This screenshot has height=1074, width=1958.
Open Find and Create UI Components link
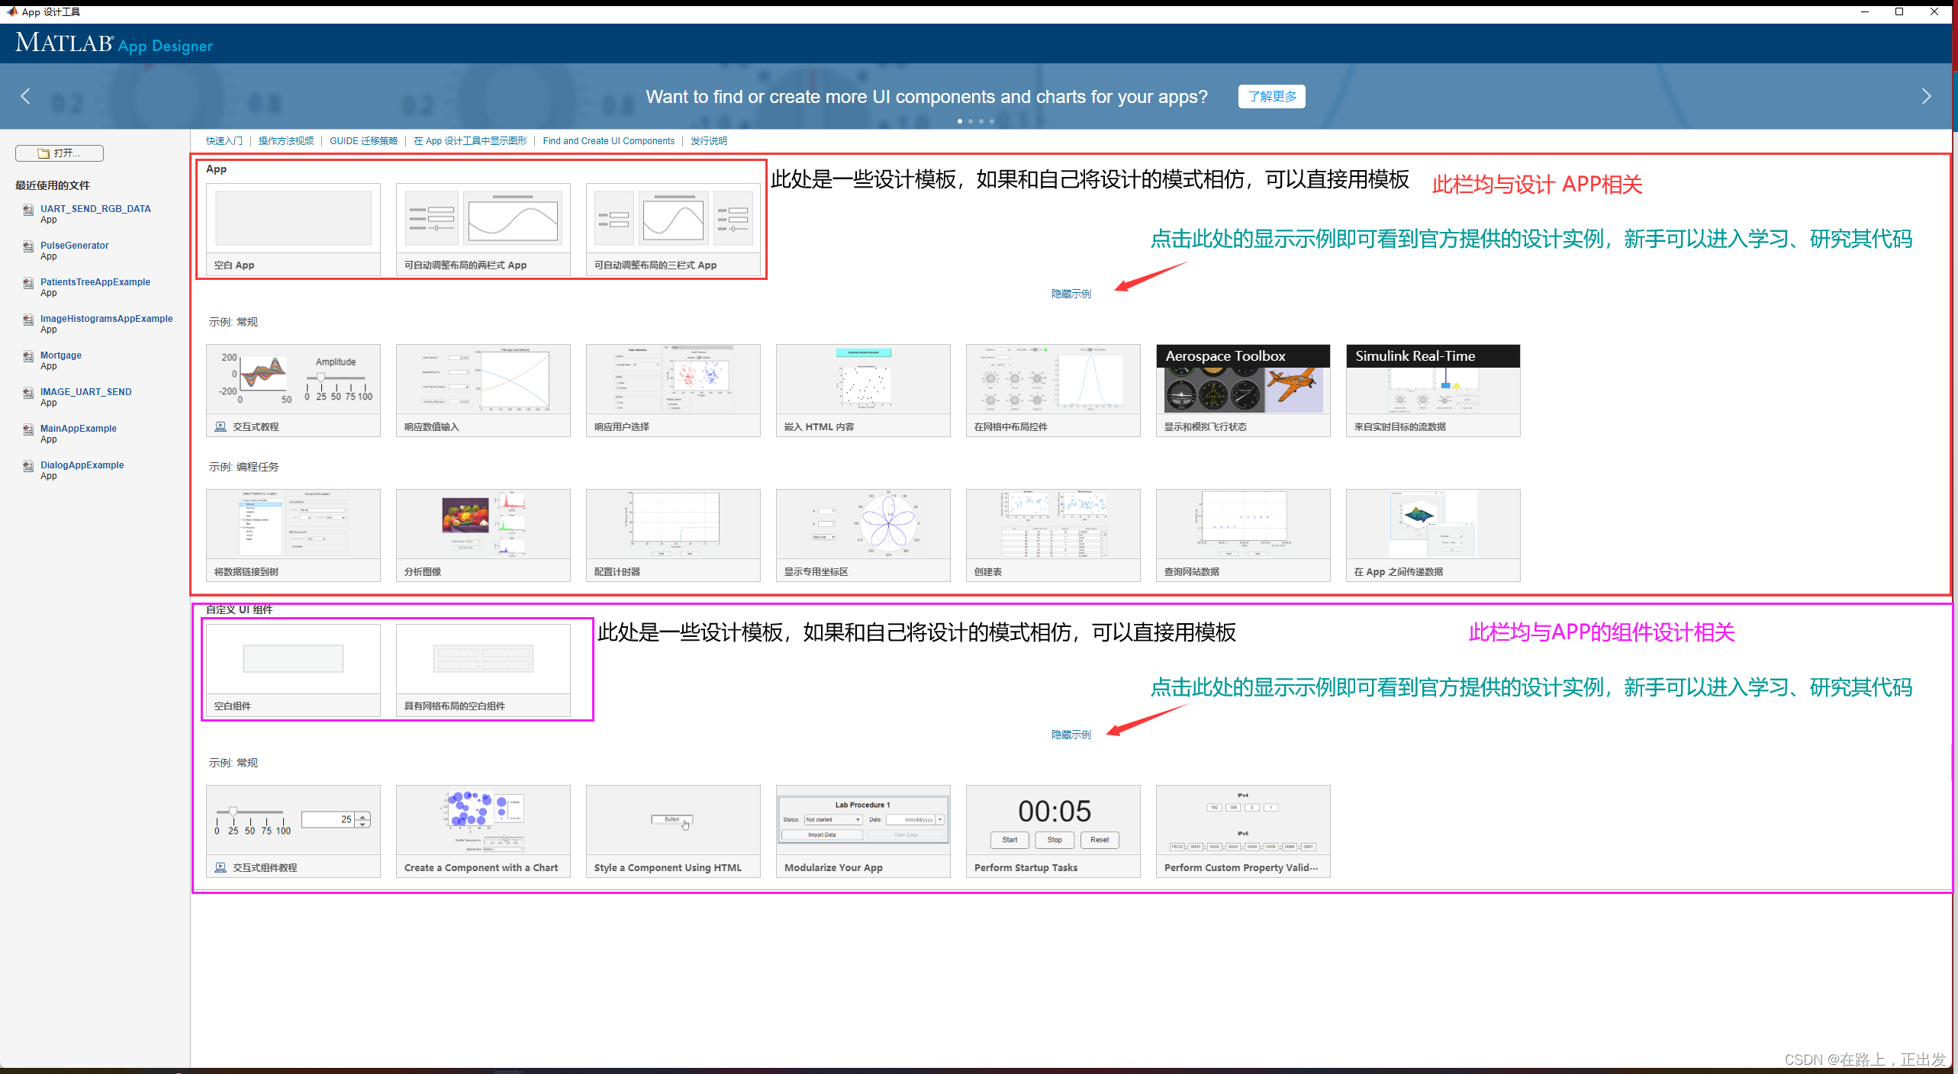(x=609, y=141)
